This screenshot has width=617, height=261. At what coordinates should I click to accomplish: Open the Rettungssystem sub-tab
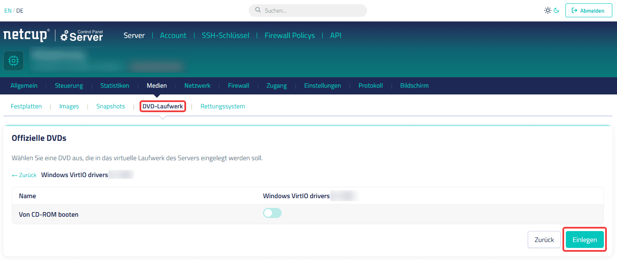coord(223,106)
